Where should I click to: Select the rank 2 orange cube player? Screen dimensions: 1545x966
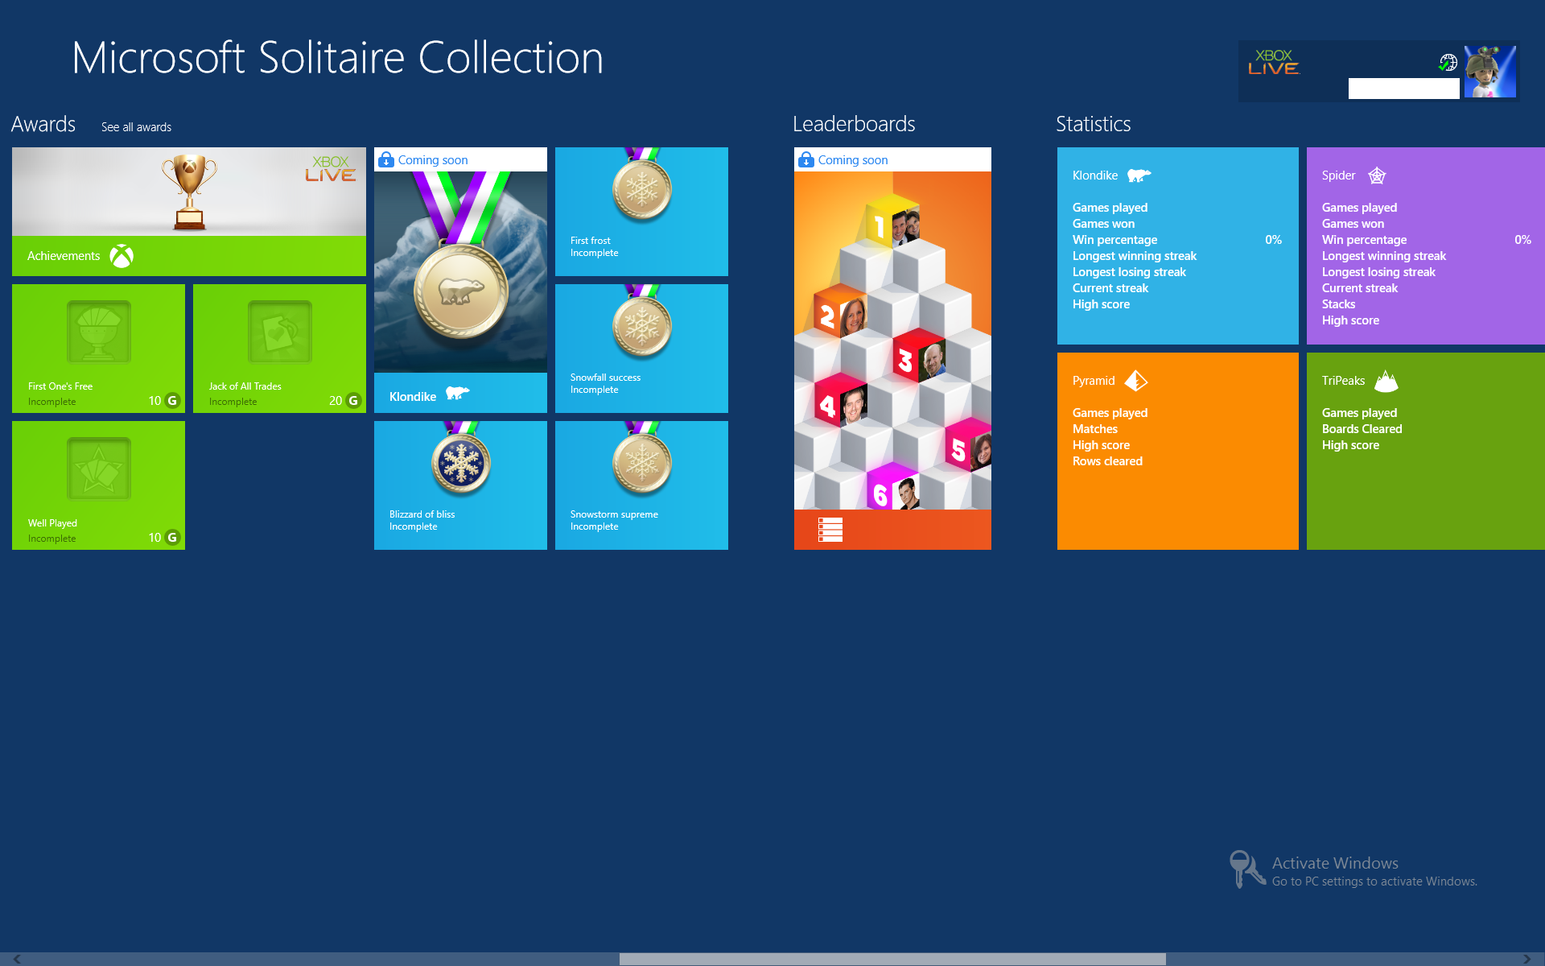[x=842, y=312]
